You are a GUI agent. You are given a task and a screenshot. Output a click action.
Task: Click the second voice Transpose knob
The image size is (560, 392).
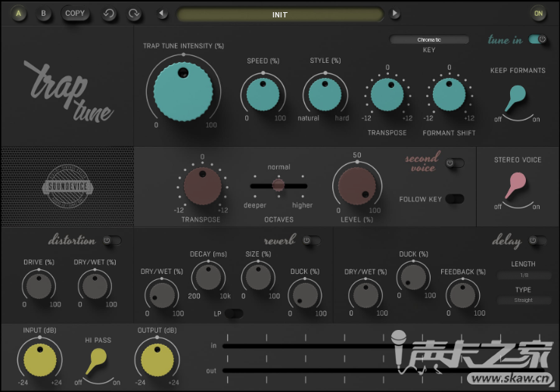203,186
